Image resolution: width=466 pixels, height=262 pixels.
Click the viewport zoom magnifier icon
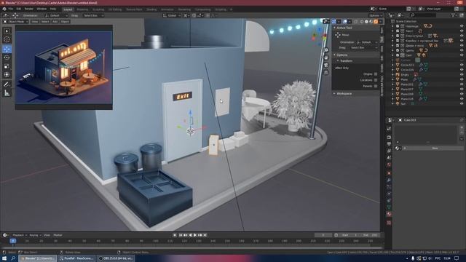tap(326, 50)
